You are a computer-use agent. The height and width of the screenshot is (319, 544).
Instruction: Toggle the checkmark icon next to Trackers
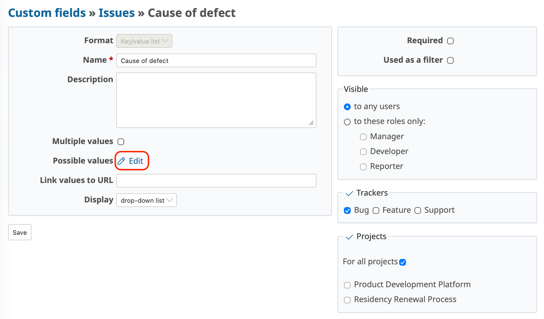[349, 194]
